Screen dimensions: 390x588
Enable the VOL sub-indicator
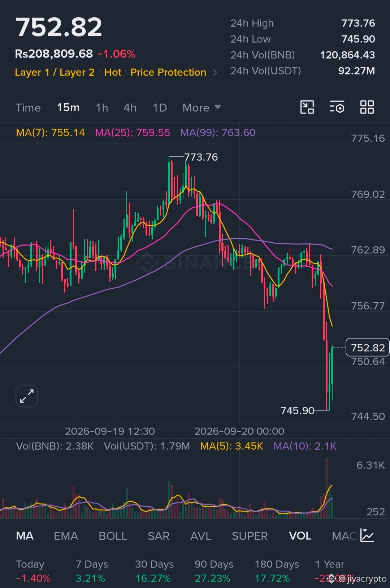300,536
